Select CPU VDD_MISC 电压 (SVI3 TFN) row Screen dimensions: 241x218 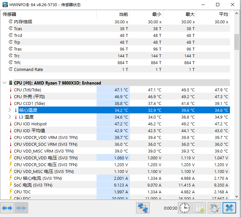[x=119, y=171]
